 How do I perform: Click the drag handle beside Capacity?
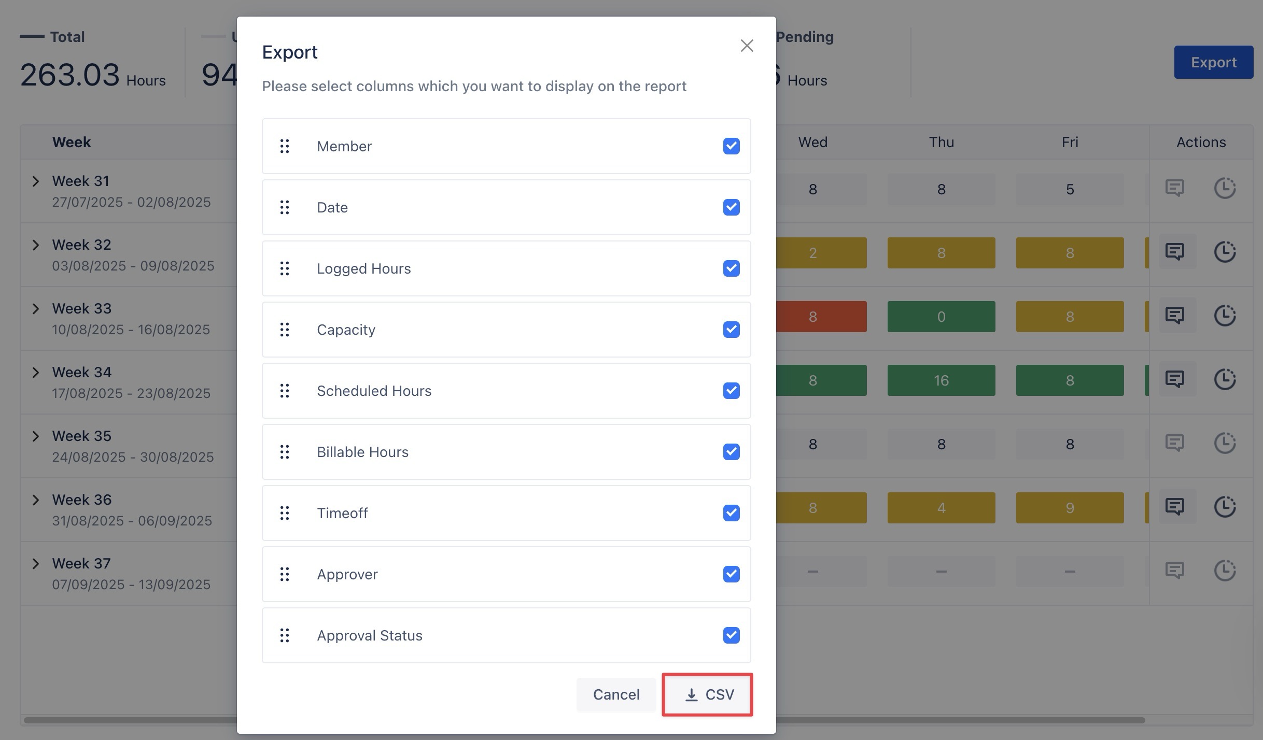pyautogui.click(x=284, y=330)
